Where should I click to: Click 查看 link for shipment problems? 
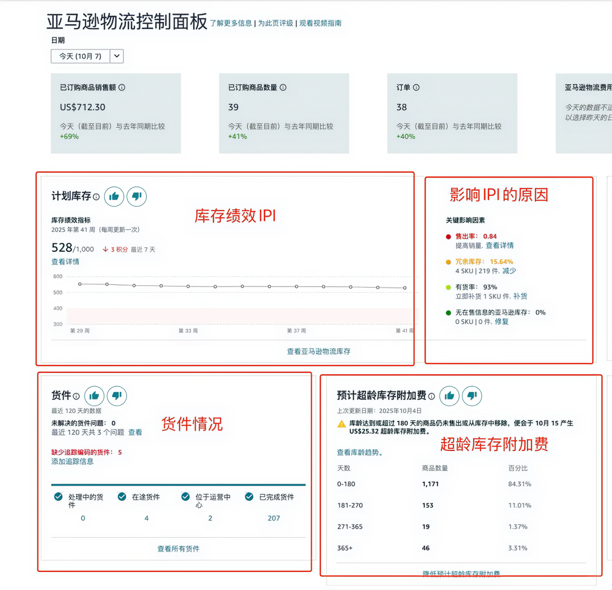point(135,432)
